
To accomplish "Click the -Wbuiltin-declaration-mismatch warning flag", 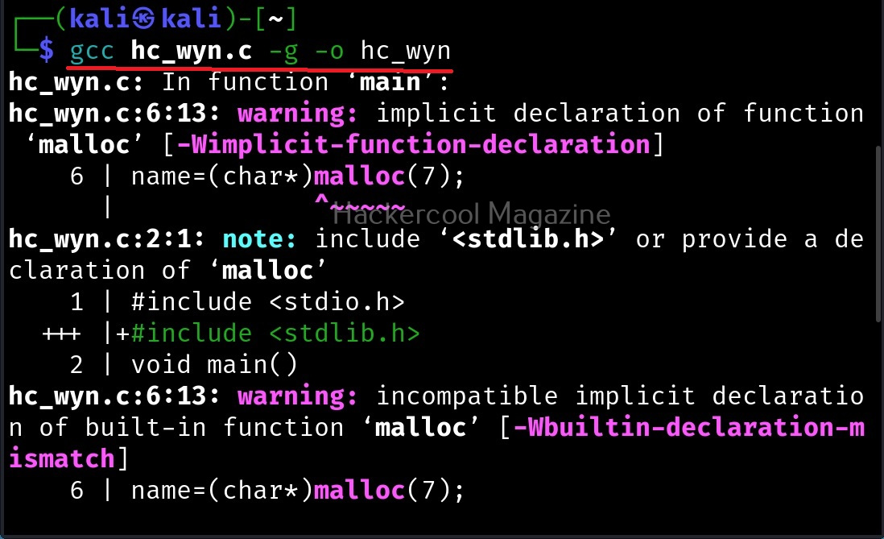I will coord(688,427).
